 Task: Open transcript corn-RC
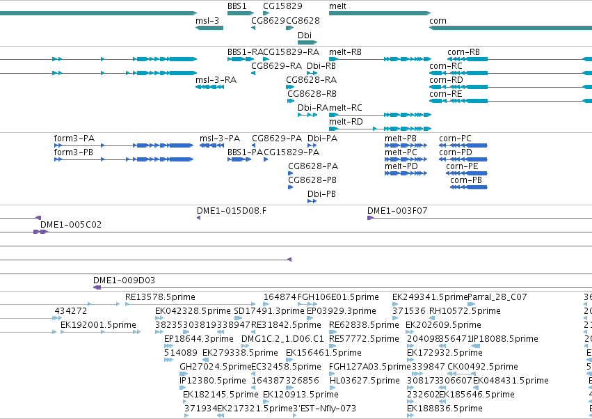445,66
